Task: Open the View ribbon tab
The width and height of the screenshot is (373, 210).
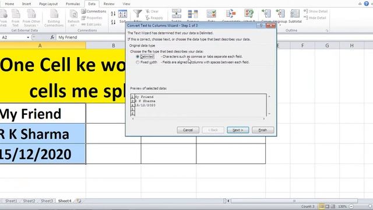Action: tap(126, 4)
